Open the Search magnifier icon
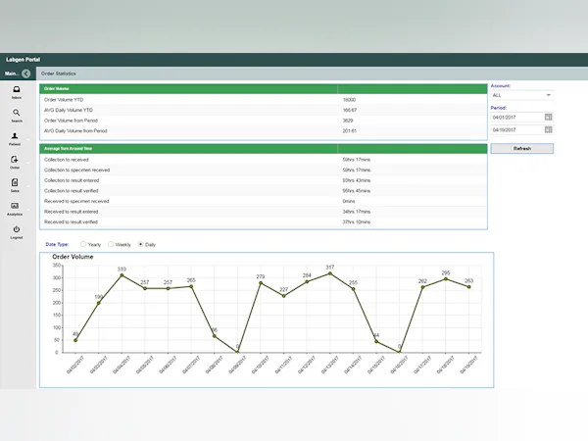Screen dimensions: 588x441 coord(16,113)
